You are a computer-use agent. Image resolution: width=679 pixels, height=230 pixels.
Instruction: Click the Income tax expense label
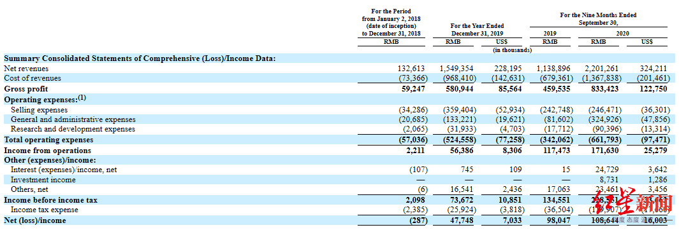pyautogui.click(x=44, y=210)
